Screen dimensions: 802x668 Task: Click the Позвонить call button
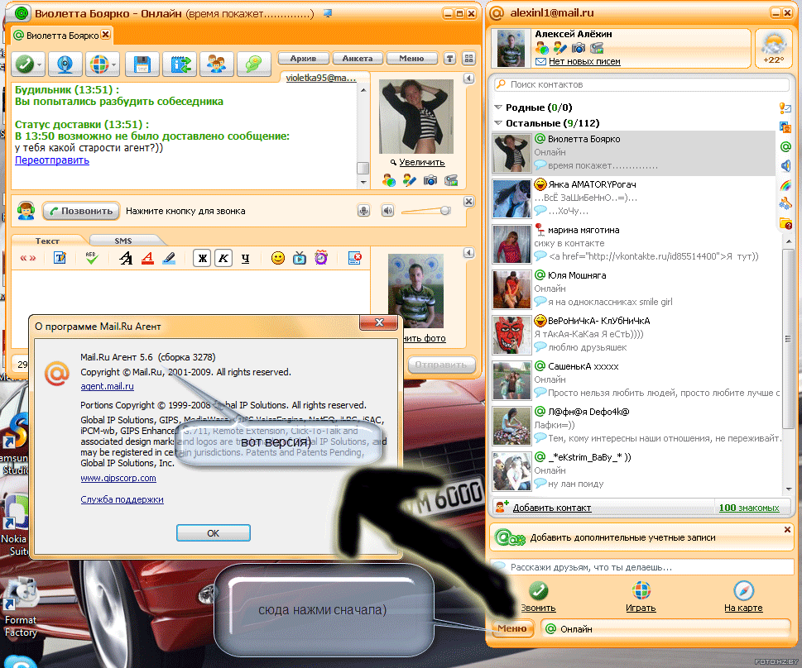coord(81,211)
